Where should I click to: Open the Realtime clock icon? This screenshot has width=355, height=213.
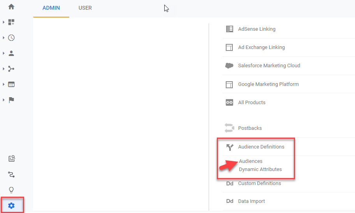(x=11, y=38)
